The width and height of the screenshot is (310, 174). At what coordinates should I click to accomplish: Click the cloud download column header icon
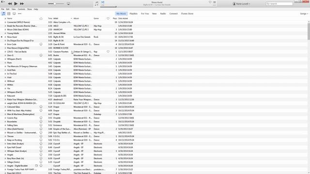[x=41, y=18]
